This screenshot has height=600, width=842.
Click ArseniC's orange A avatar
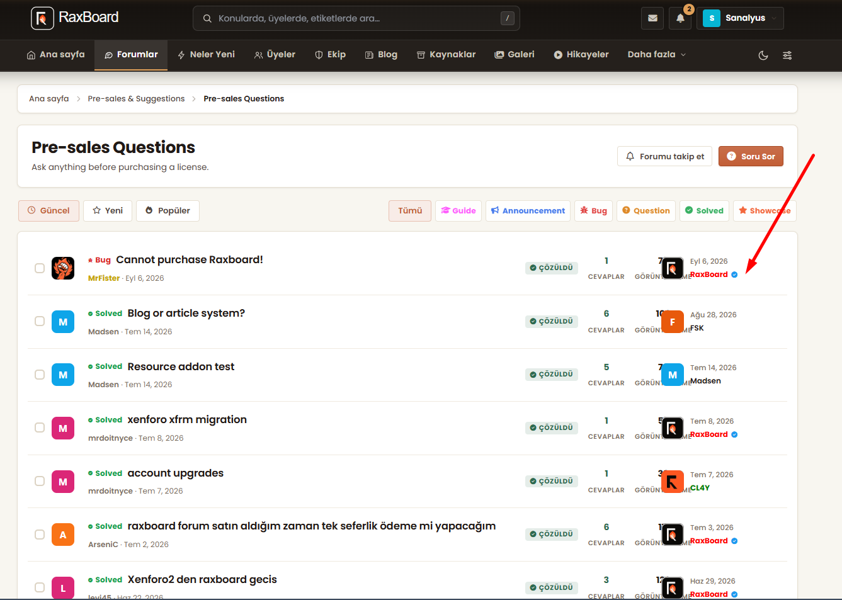click(x=63, y=535)
